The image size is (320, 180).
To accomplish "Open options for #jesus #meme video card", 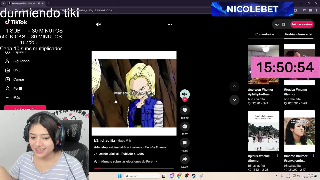I will pos(278,156).
